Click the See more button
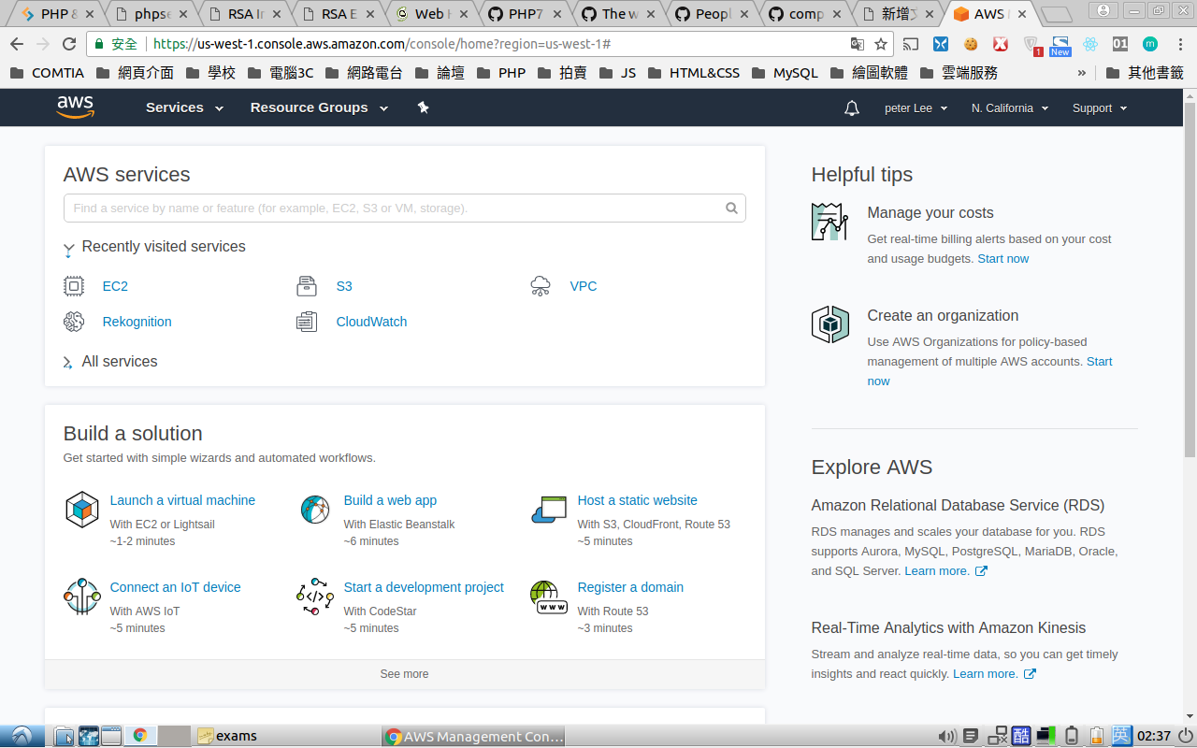Image resolution: width=1197 pixels, height=748 pixels. (x=404, y=674)
